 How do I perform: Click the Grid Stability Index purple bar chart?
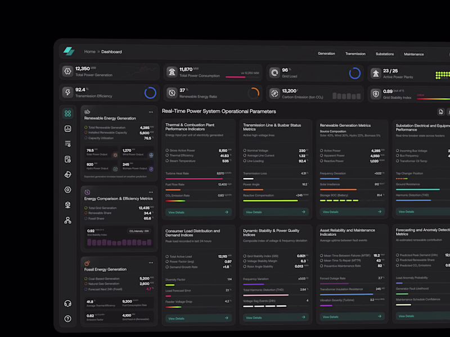pos(119,243)
